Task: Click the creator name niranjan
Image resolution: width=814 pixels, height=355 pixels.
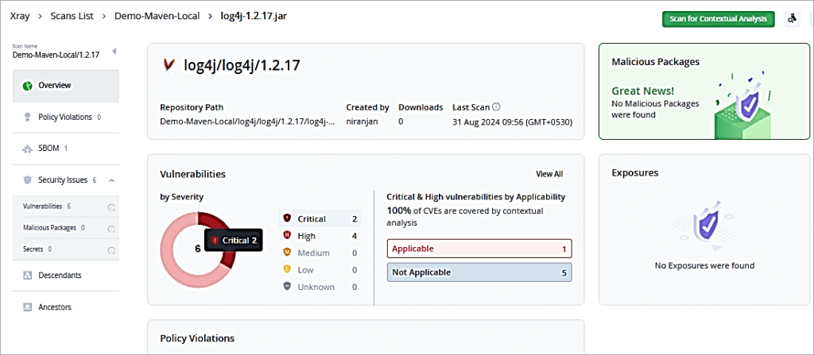Action: 362,121
